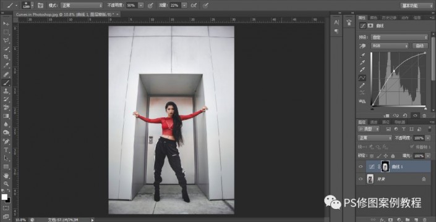
Task: Click the foreground white color swatch
Action: (4, 197)
